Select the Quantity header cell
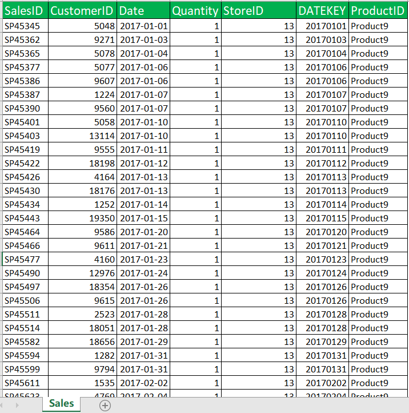The image size is (409, 413). [195, 10]
